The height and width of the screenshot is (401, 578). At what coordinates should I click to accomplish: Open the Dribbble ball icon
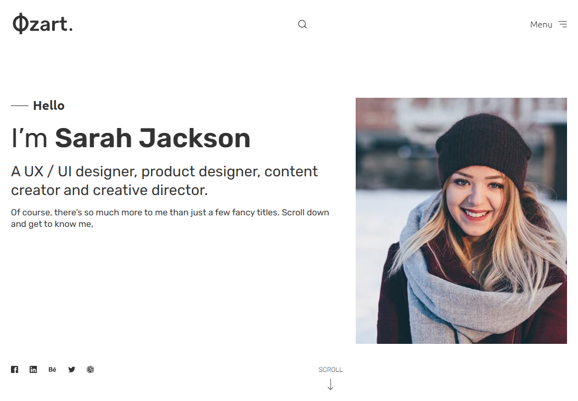(x=91, y=370)
